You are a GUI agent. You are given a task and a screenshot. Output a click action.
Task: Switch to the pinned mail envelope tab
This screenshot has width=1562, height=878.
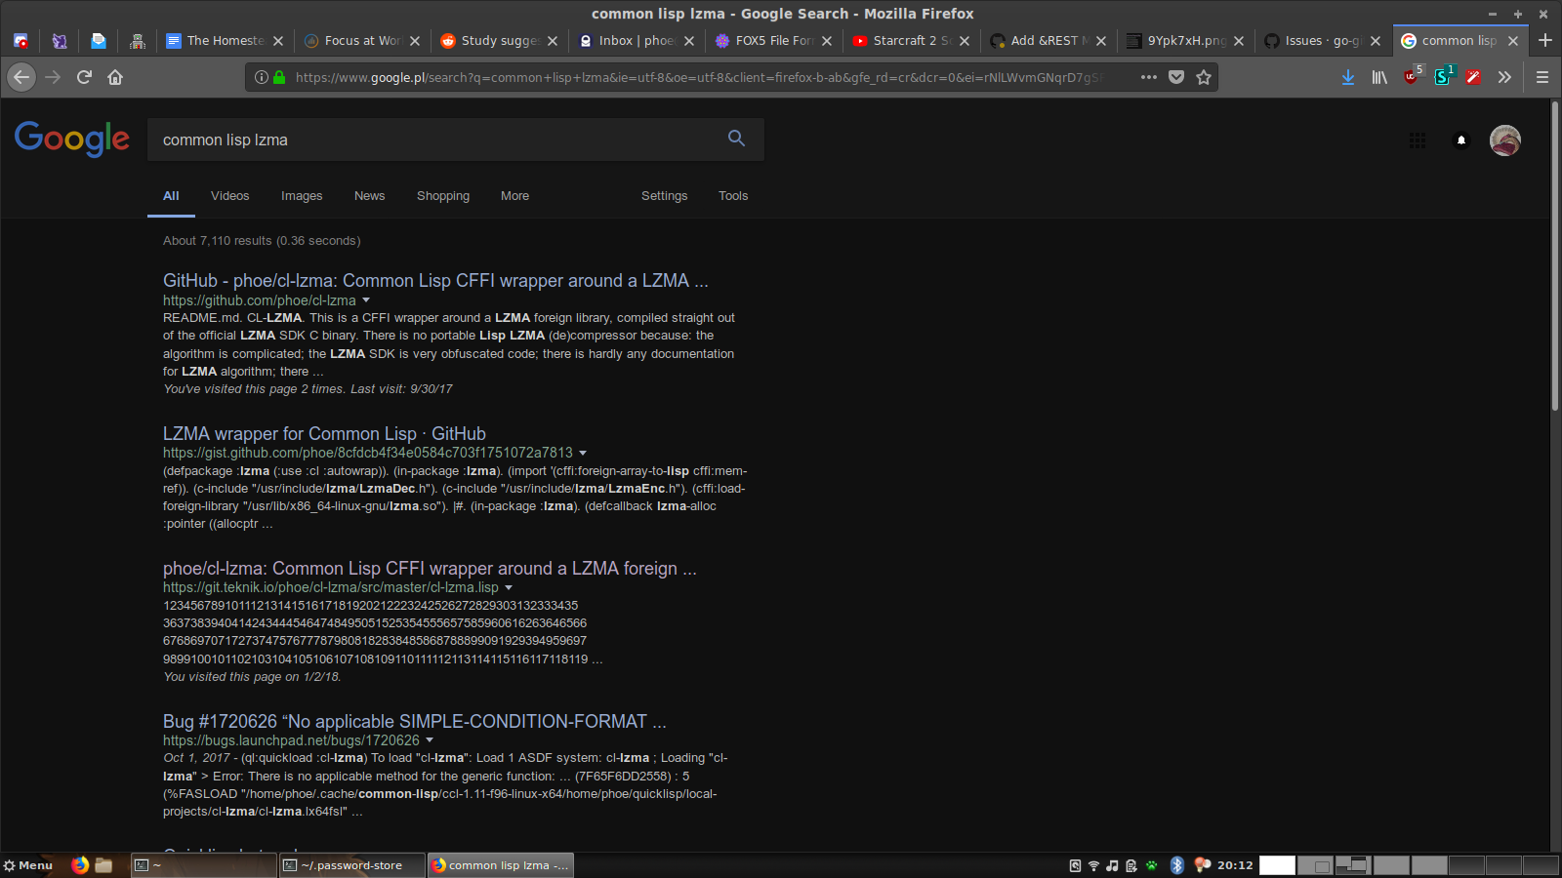coord(99,41)
